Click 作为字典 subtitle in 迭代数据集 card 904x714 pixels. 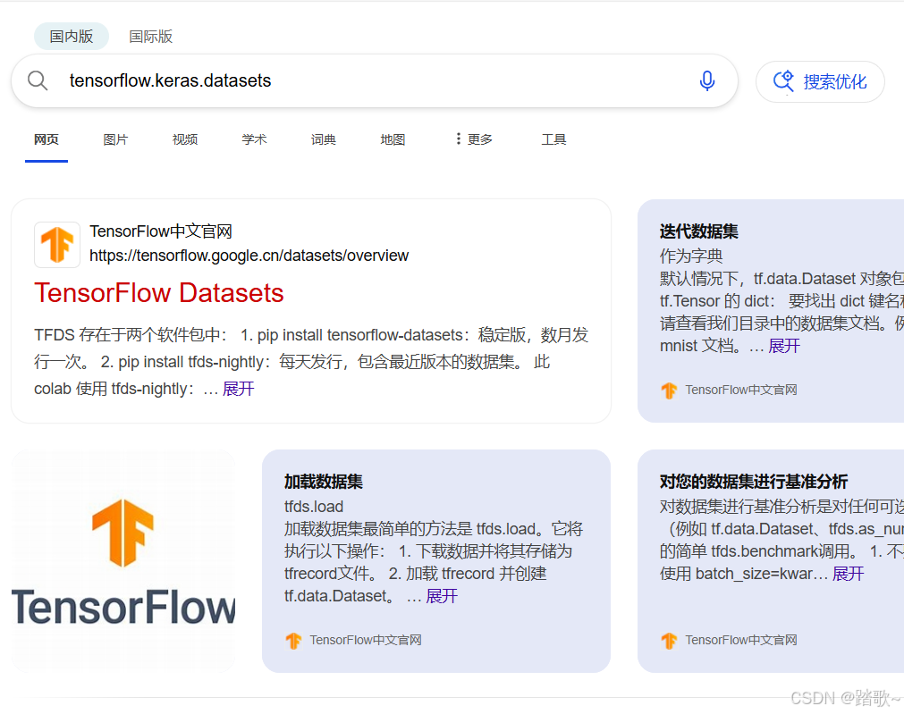pyautogui.click(x=691, y=256)
